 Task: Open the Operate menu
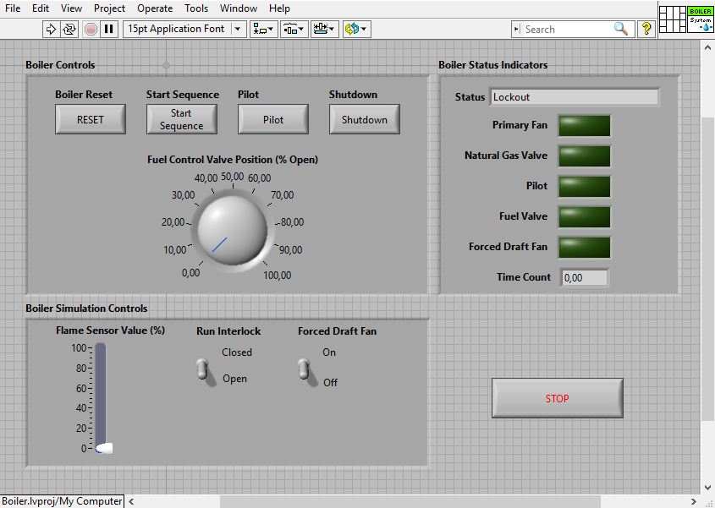click(x=155, y=8)
